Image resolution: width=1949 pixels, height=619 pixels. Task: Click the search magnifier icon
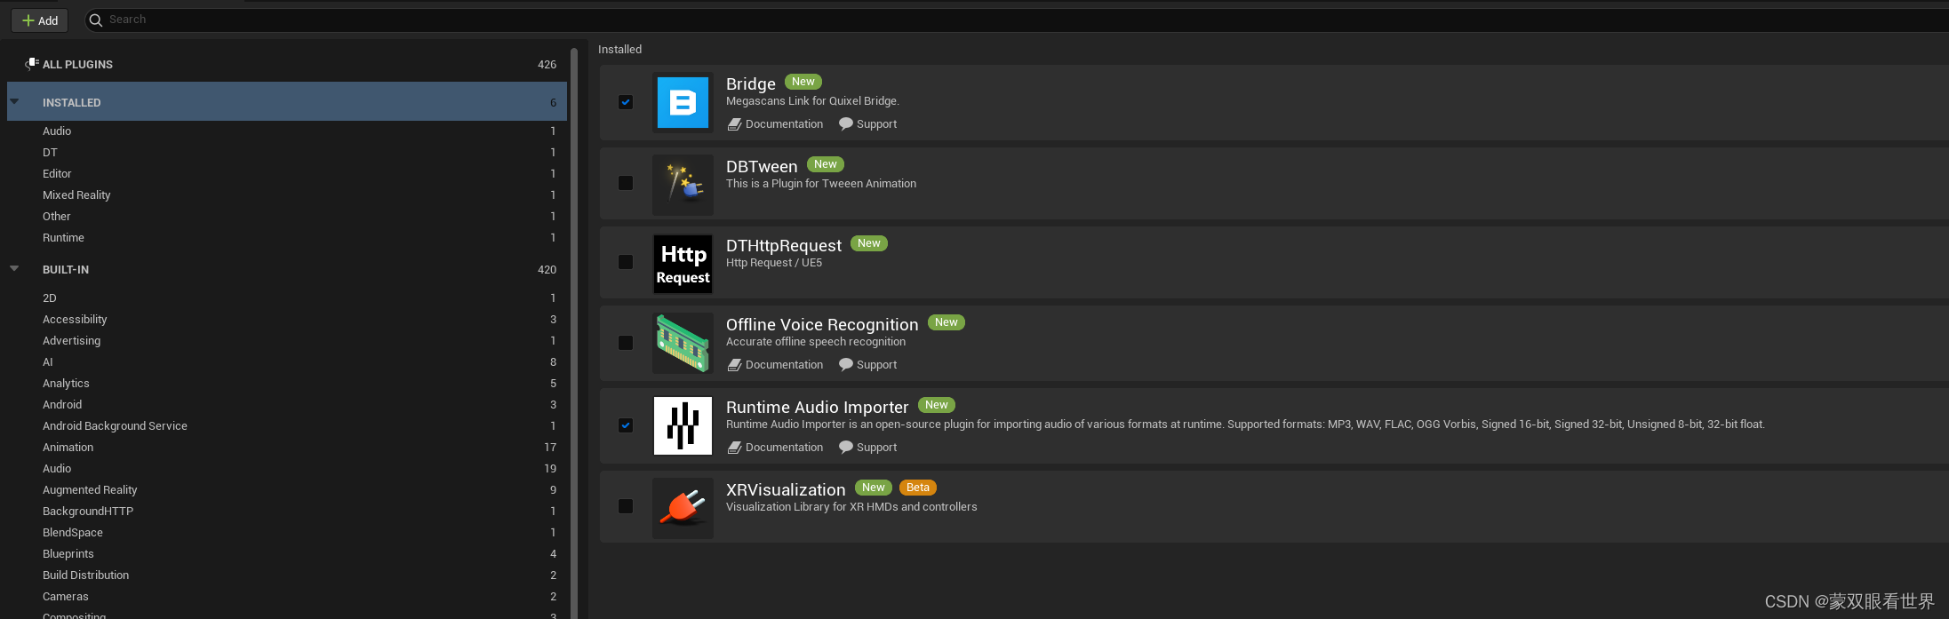coord(96,20)
